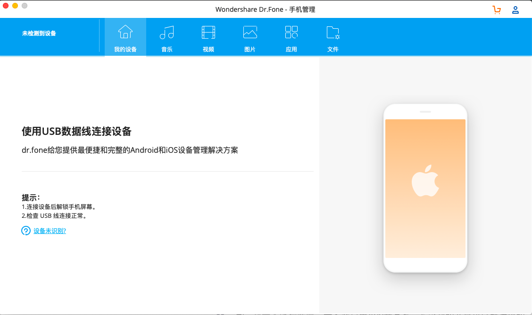Viewport: 532px width, 315px height.
Task: Click the 未检测到设备 status label
Action: tap(39, 33)
